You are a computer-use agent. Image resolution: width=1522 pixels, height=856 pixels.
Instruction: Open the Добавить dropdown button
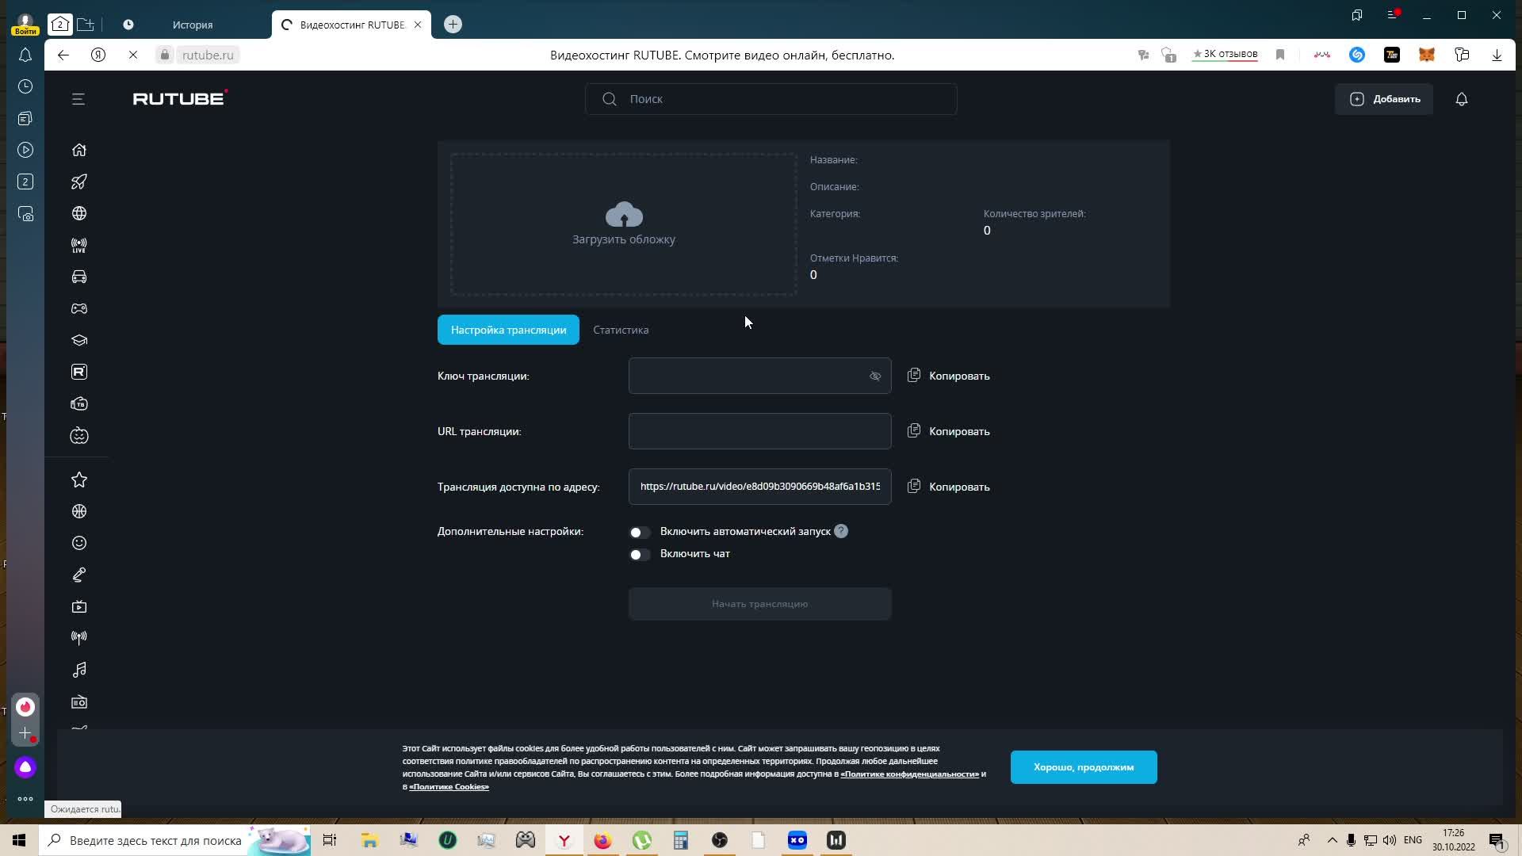(x=1383, y=99)
